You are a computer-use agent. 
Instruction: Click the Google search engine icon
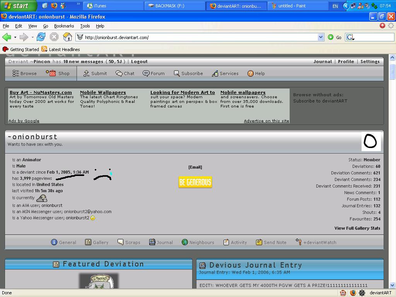coord(350,38)
